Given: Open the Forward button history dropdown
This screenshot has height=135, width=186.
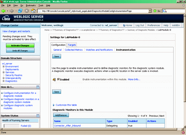Looking at the screenshot, I should point(16,11).
